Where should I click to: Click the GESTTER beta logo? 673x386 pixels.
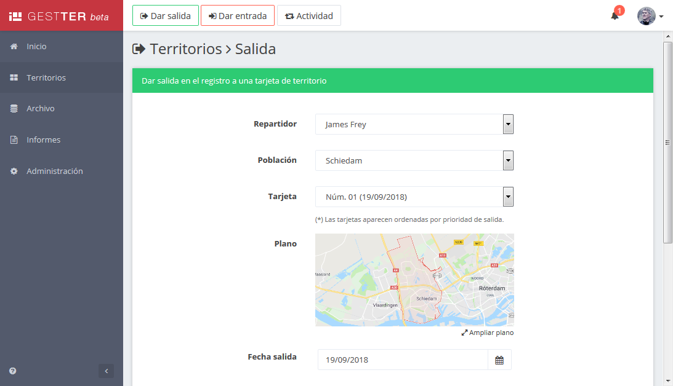coord(58,16)
